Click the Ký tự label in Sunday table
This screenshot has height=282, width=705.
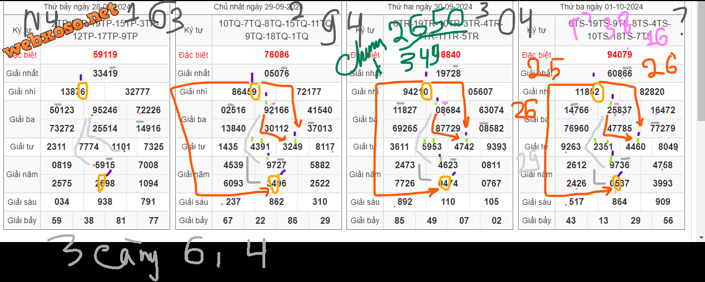[193, 31]
